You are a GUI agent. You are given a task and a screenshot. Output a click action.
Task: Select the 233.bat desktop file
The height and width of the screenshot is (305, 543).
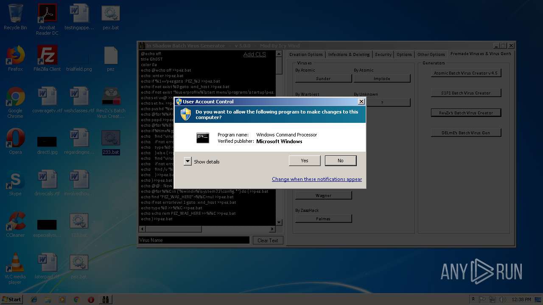click(111, 142)
